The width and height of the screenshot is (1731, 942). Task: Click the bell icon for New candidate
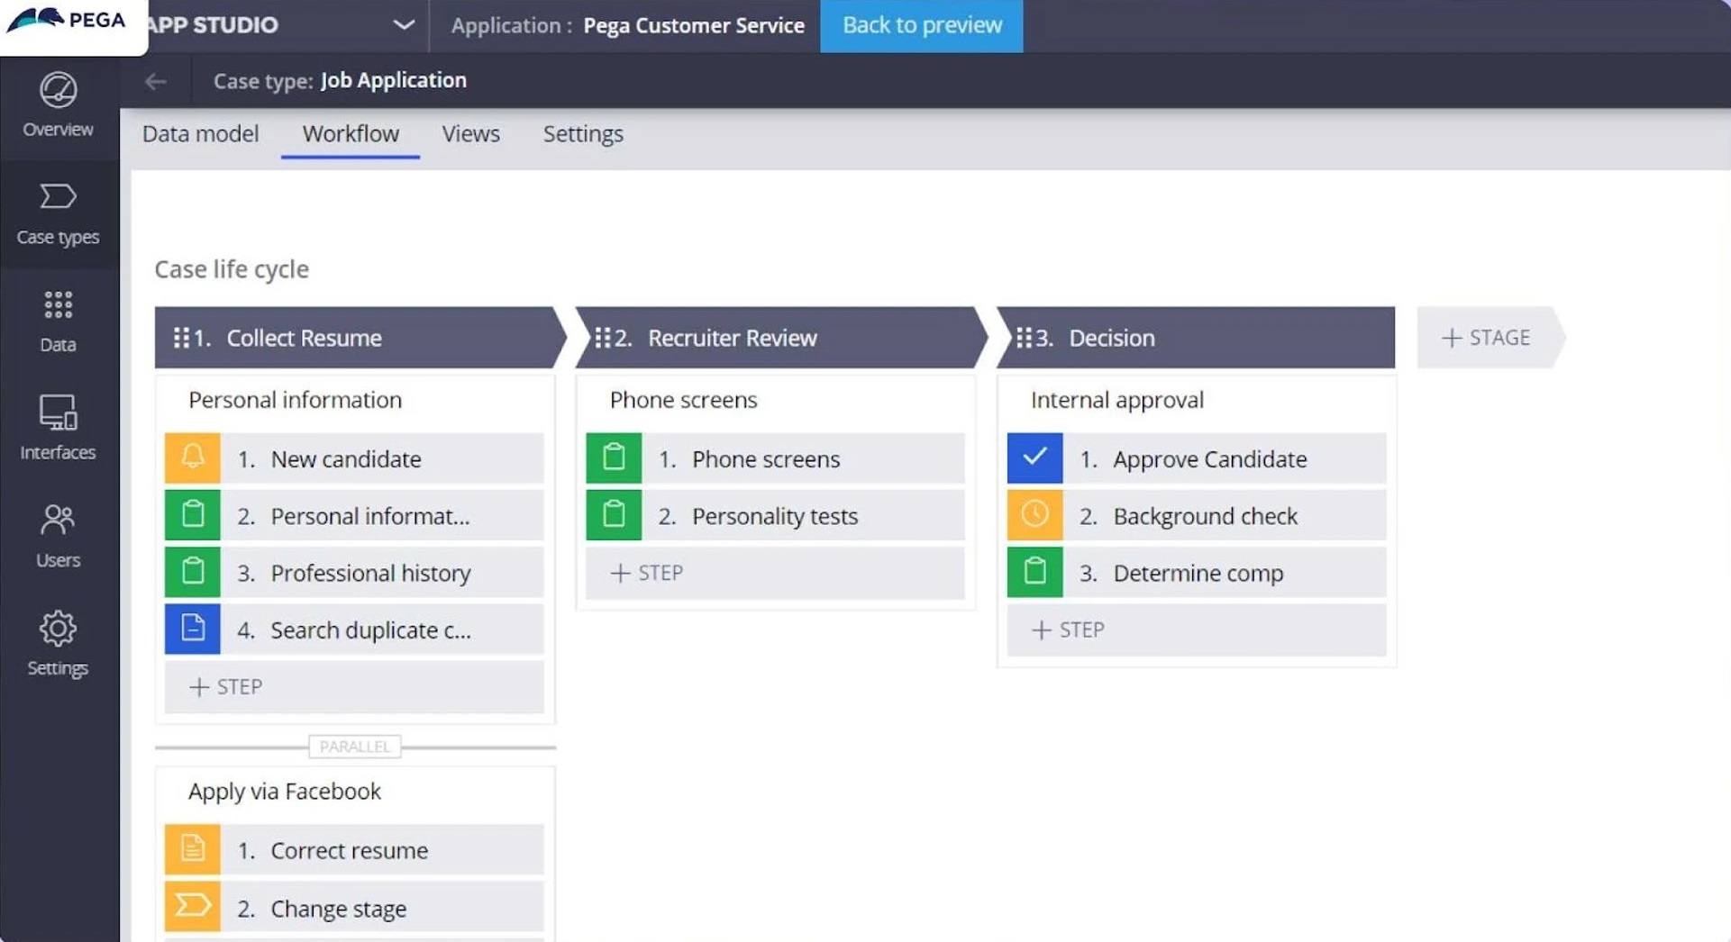(x=193, y=458)
